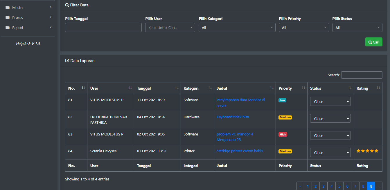Open "Keyboard tidak bisa" ticket link

[233, 117]
